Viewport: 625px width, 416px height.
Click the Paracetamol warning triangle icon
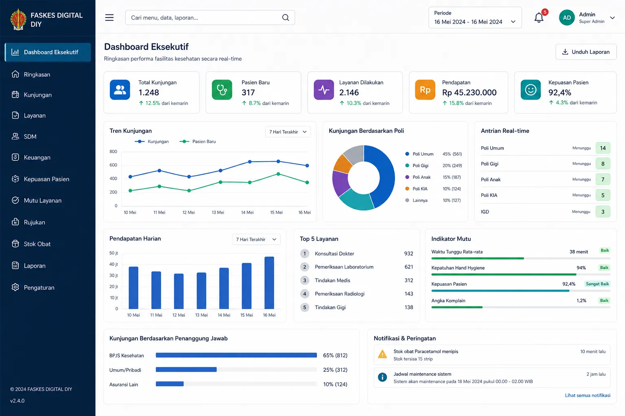click(382, 354)
